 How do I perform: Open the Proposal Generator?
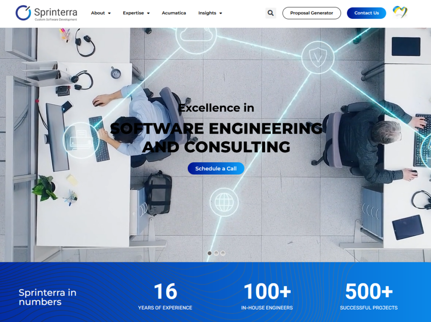coord(311,13)
